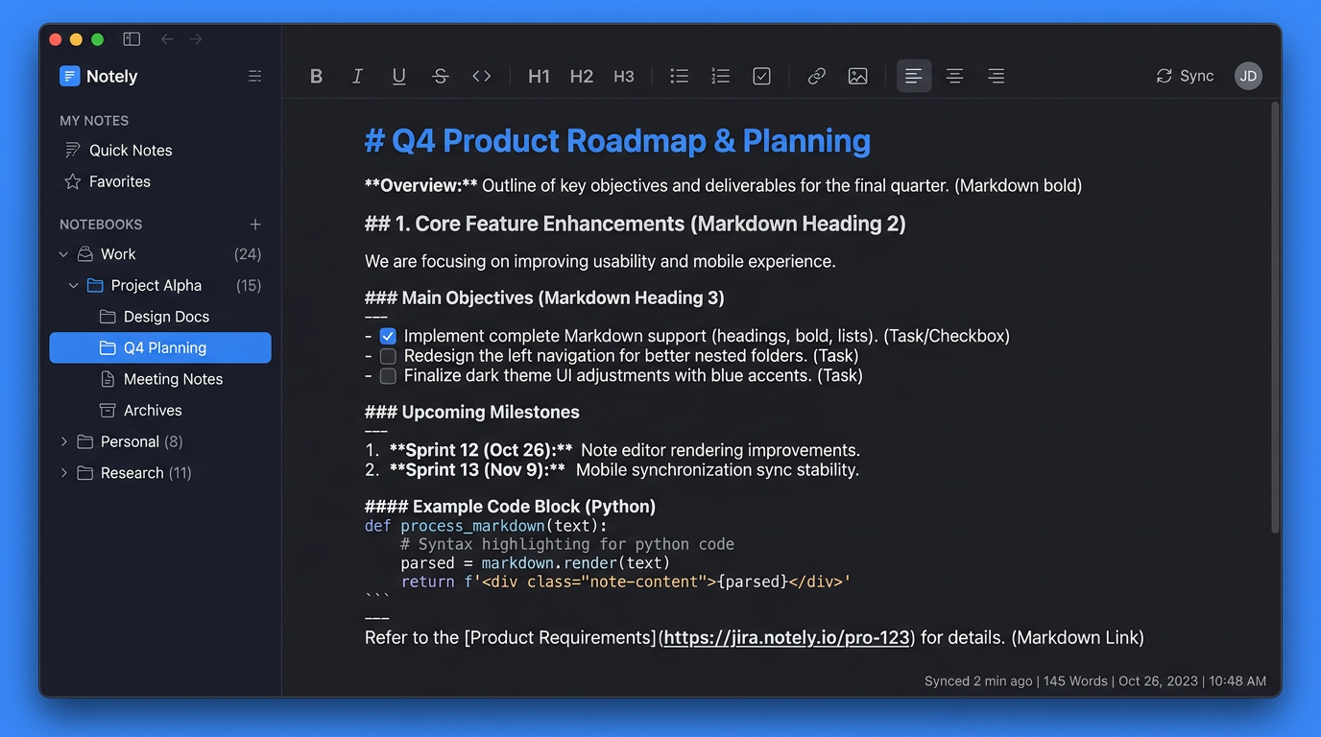Insert a bulleted list
The image size is (1321, 737).
click(680, 76)
